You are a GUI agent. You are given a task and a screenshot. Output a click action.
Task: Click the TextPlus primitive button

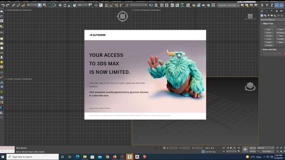(269, 45)
